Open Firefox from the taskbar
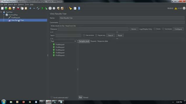 (24, 102)
